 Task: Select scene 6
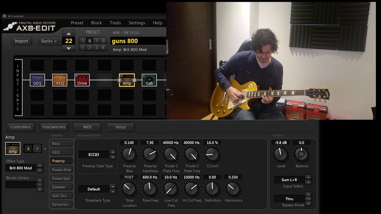90,41
